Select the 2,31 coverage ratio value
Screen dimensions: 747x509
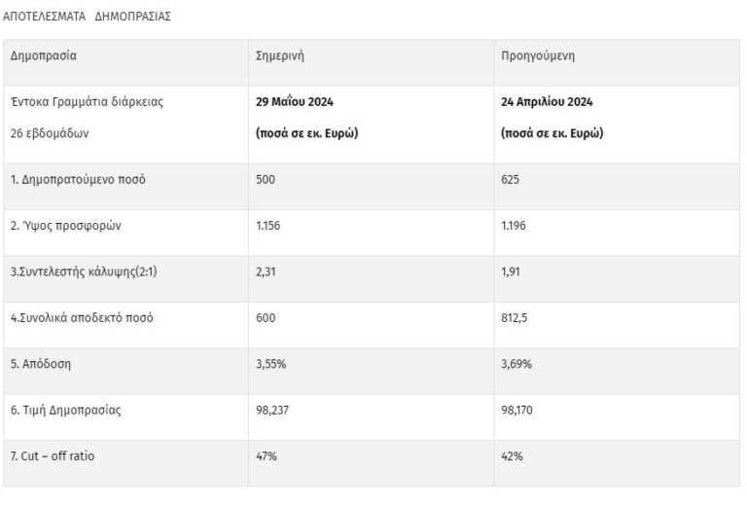[x=265, y=272]
